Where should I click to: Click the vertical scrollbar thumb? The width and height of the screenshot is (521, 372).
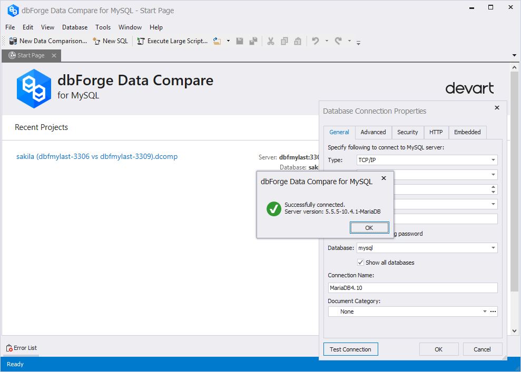pos(514,182)
